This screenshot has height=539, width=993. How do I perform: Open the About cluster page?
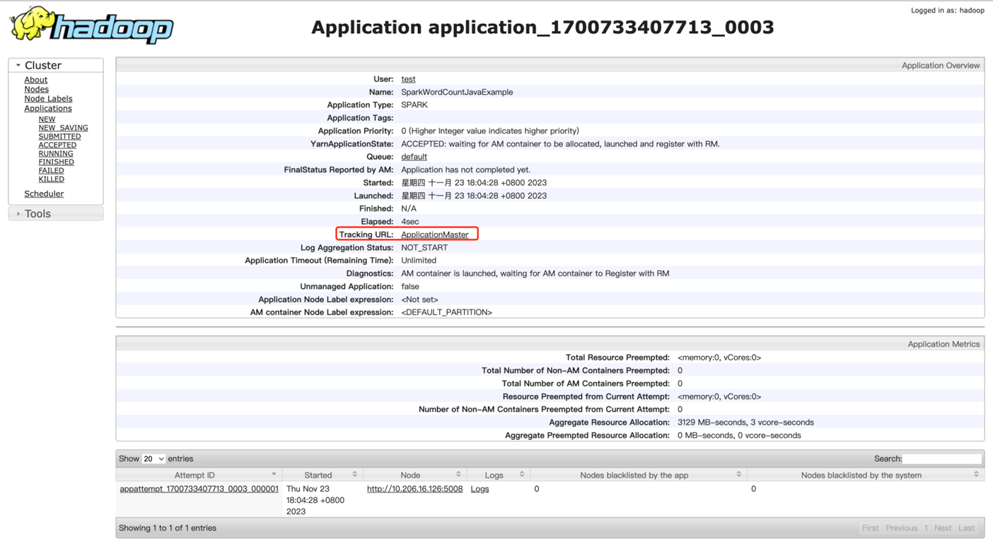click(x=35, y=80)
